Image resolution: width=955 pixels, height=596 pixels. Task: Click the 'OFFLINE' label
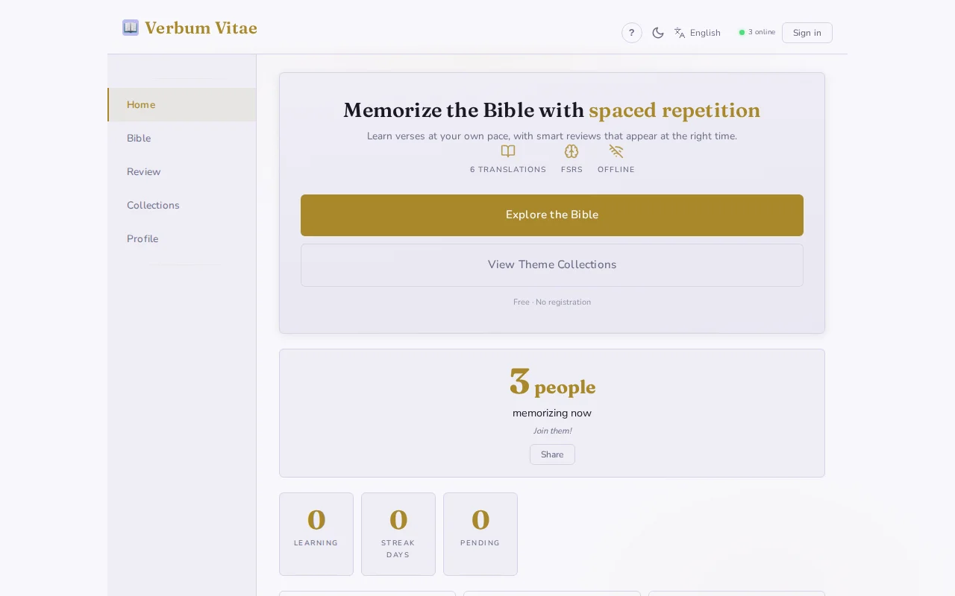coord(616,170)
